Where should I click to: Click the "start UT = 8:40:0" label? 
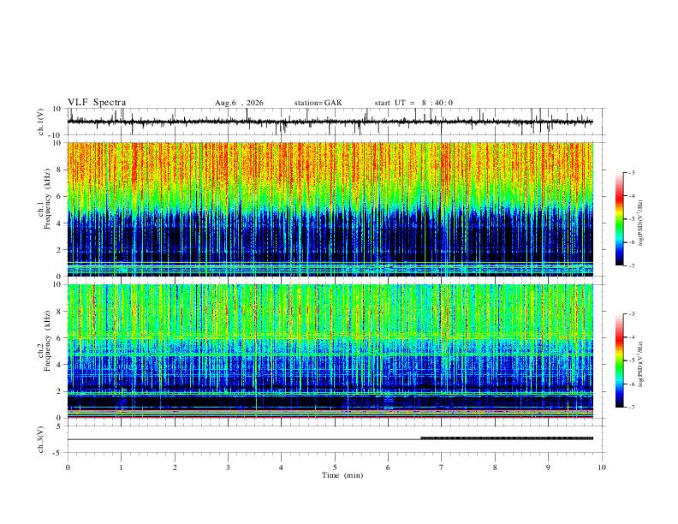point(413,103)
